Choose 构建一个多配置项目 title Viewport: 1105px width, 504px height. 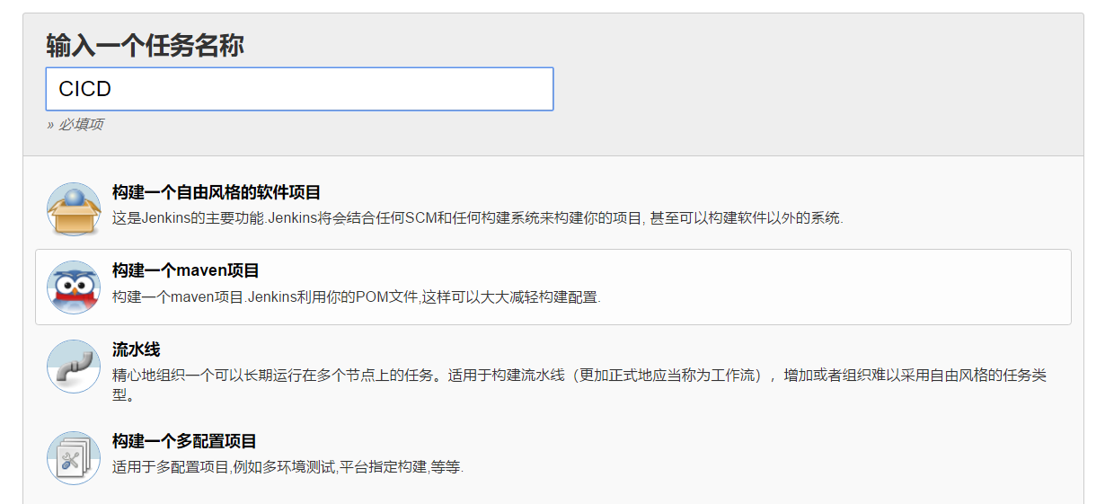pos(185,441)
